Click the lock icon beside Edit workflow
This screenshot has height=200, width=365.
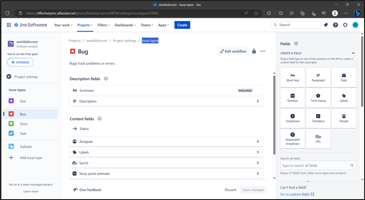254,51
